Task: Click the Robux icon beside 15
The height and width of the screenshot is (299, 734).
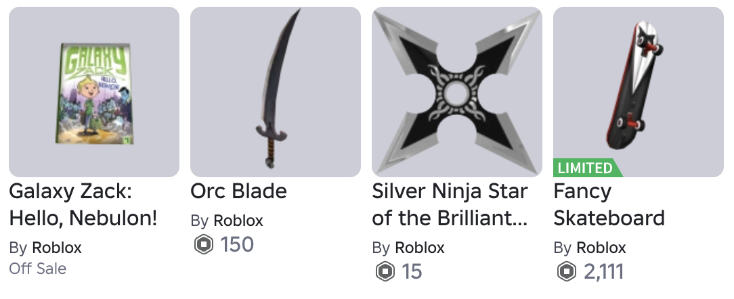Action: 385,271
